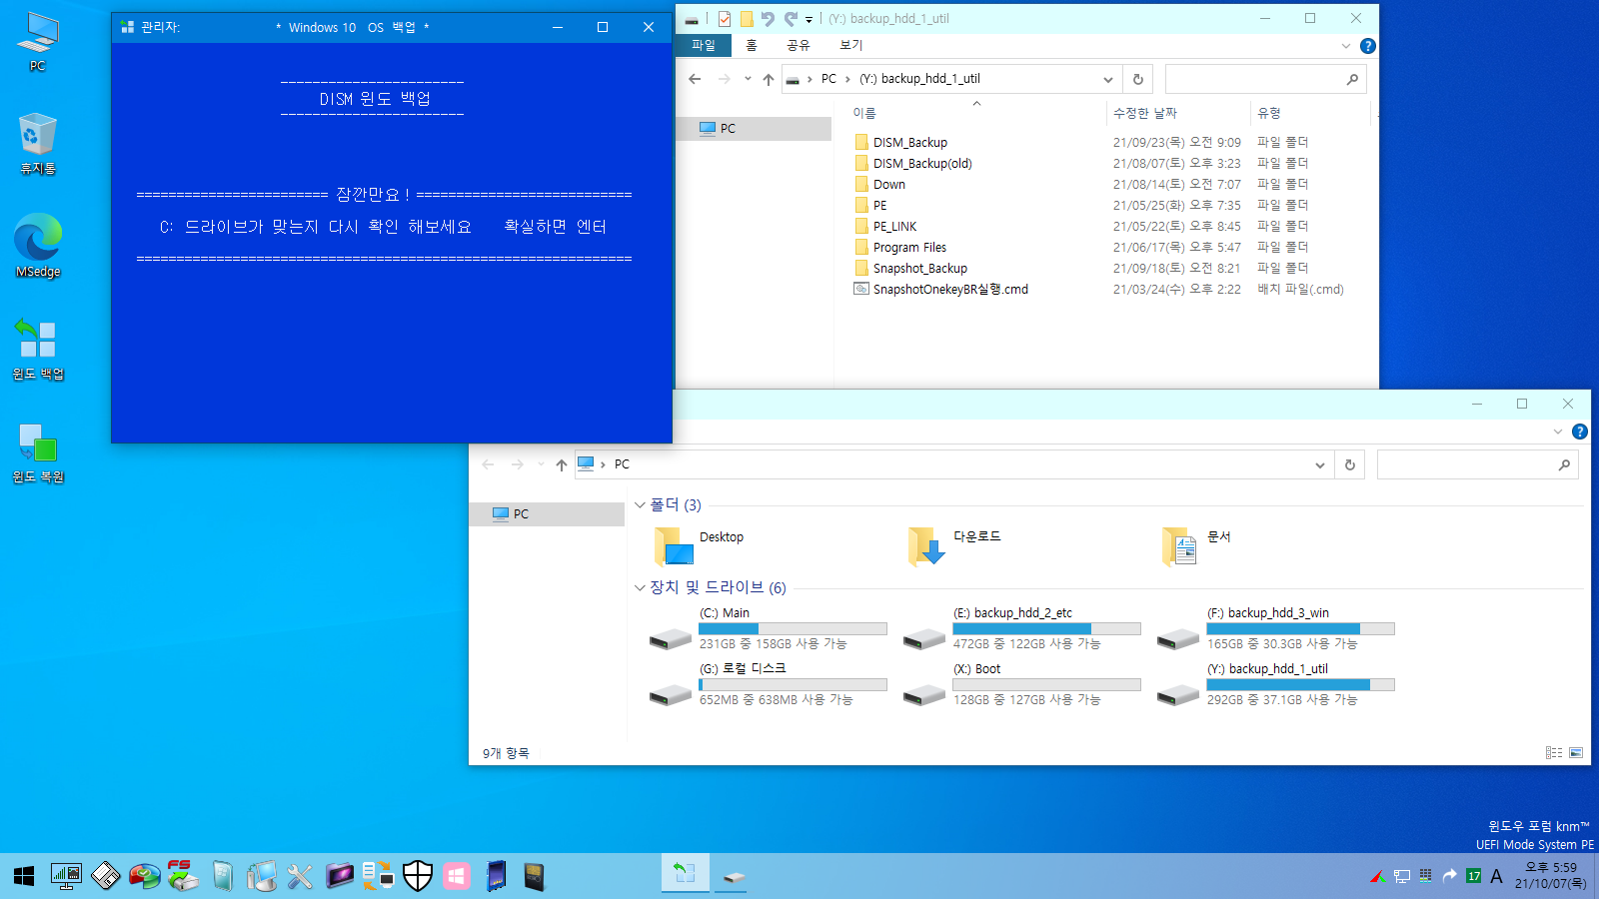Open the network computer tray icon
1599x899 pixels.
(1402, 876)
